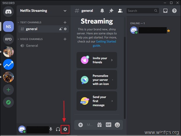Create a new text channel
The height and width of the screenshot is (136, 181).
(65, 22)
